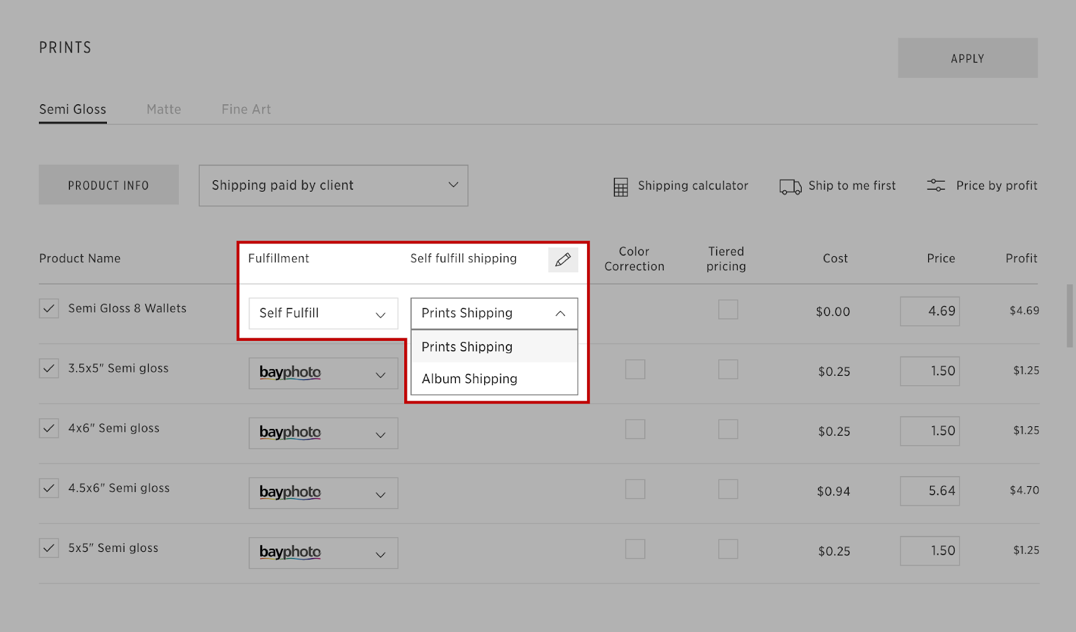Choose Album Shipping from the dropdown list

[x=494, y=379]
